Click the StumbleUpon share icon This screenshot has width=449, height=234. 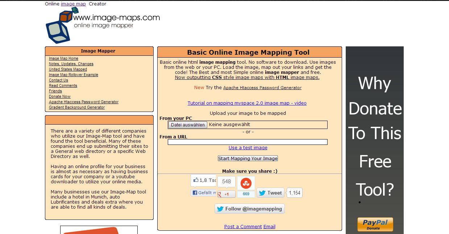coord(246,183)
